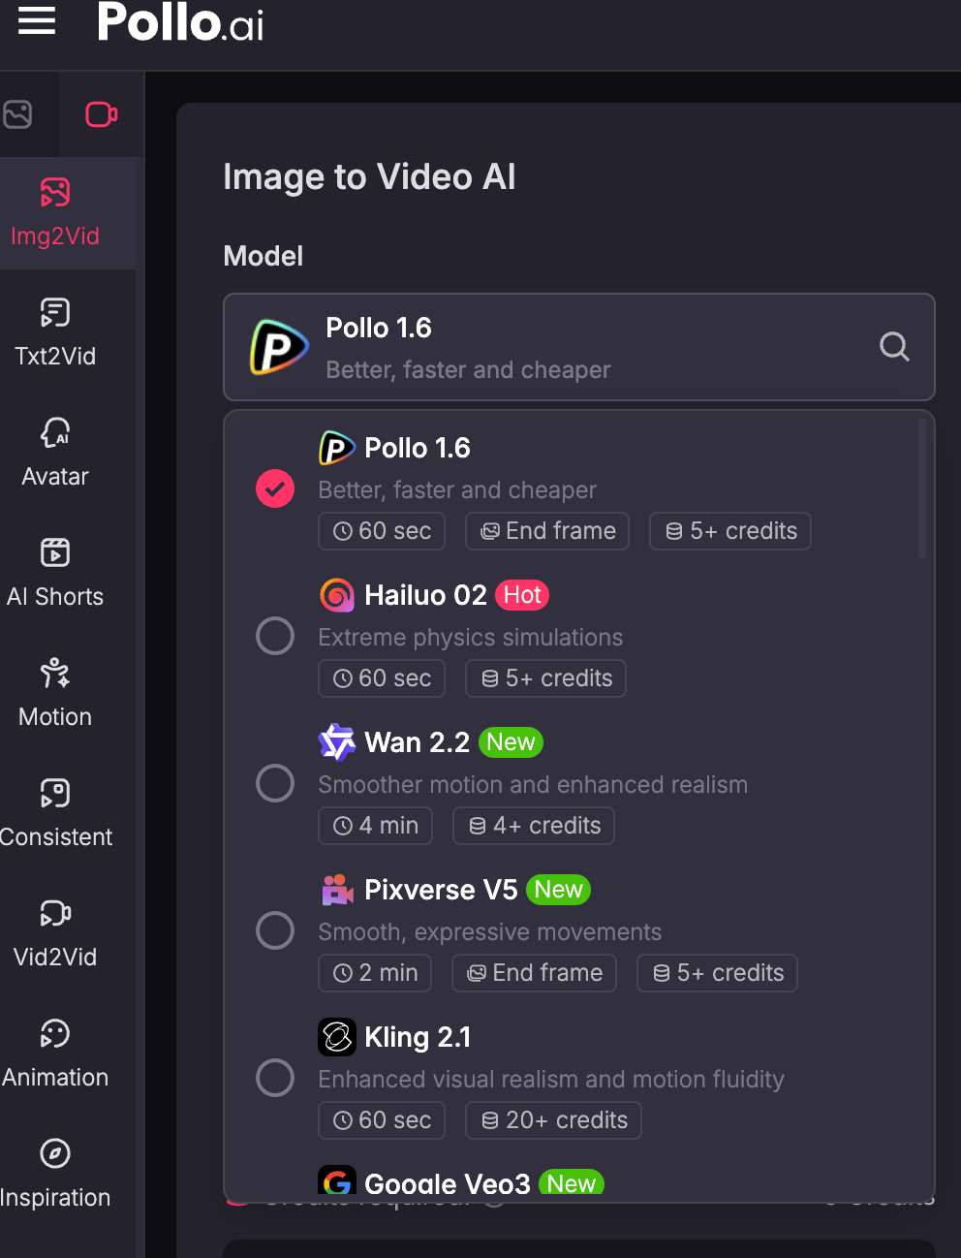Select the Txt2Vid sidebar icon
The image size is (961, 1258).
54,332
